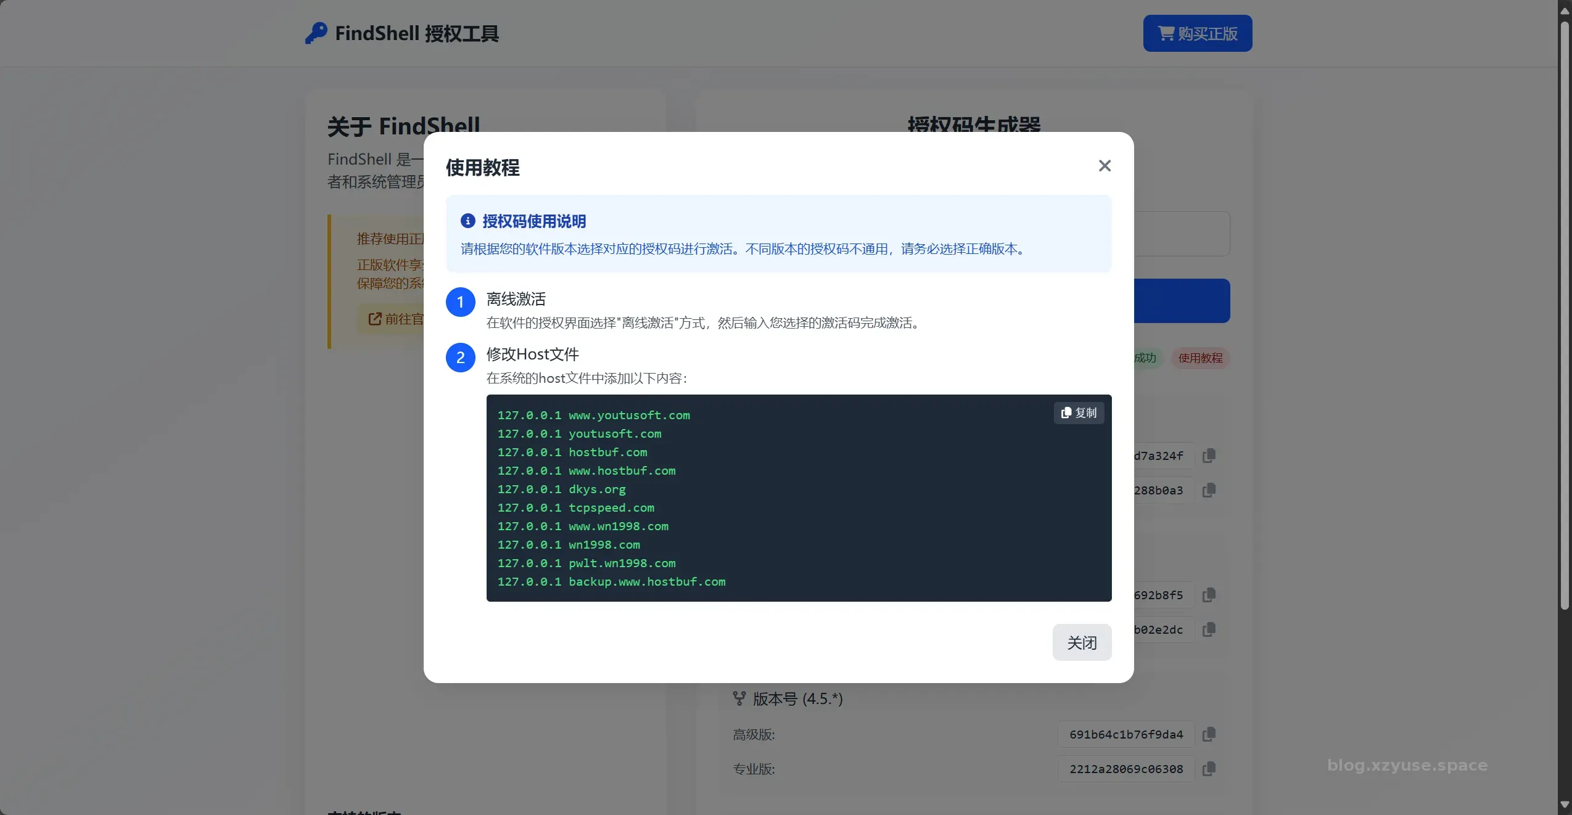Click the 前往官 external link button
This screenshot has width=1572, height=815.
[x=395, y=319]
